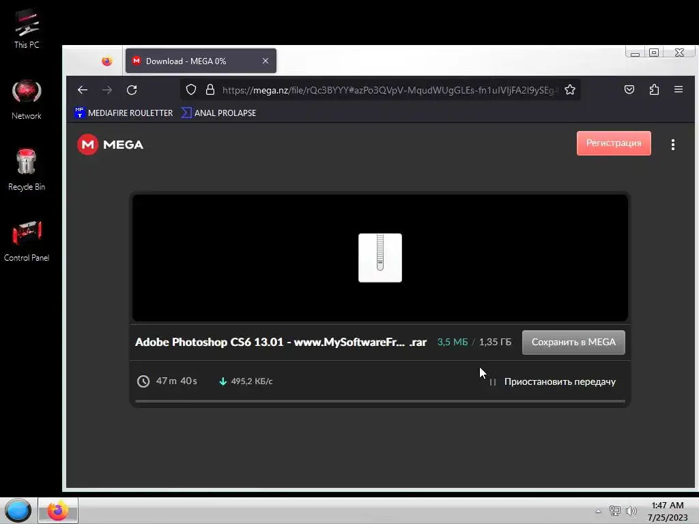
Task: Open the Firefox hamburger application menu
Action: tap(679, 89)
